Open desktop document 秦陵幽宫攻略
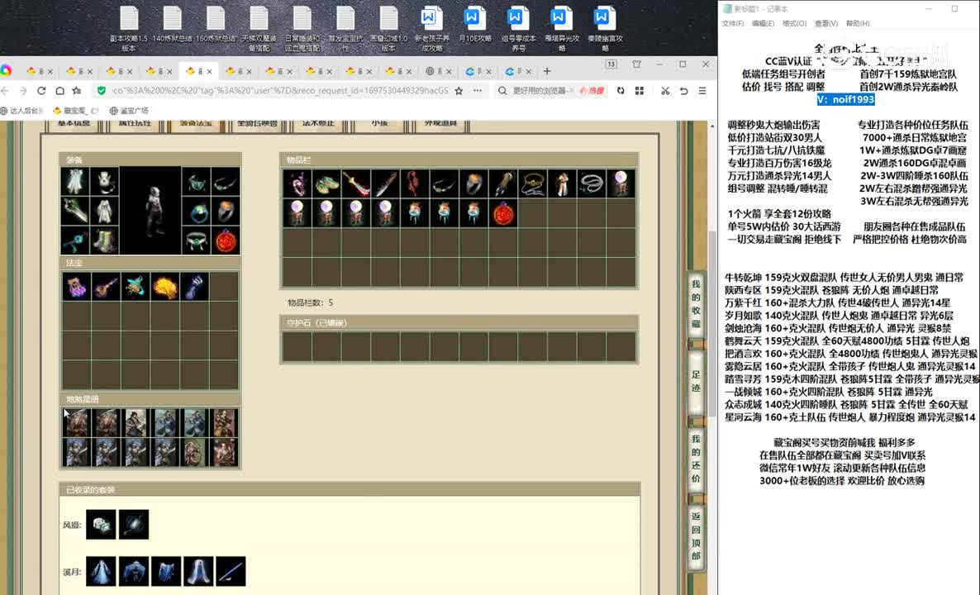Image resolution: width=980 pixels, height=595 pixels. 604,29
